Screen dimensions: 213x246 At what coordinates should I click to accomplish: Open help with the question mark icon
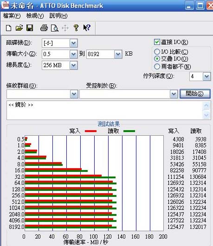click(x=76, y=28)
